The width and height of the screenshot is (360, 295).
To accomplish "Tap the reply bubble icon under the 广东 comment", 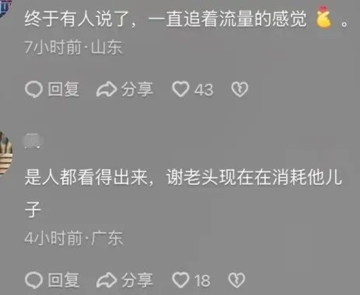I will (34, 280).
